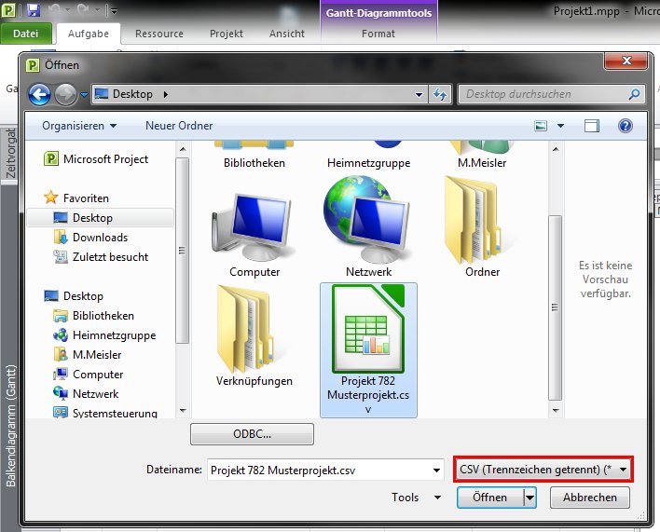Image resolution: width=660 pixels, height=532 pixels.
Task: Toggle the preview pane icon
Action: 591,126
